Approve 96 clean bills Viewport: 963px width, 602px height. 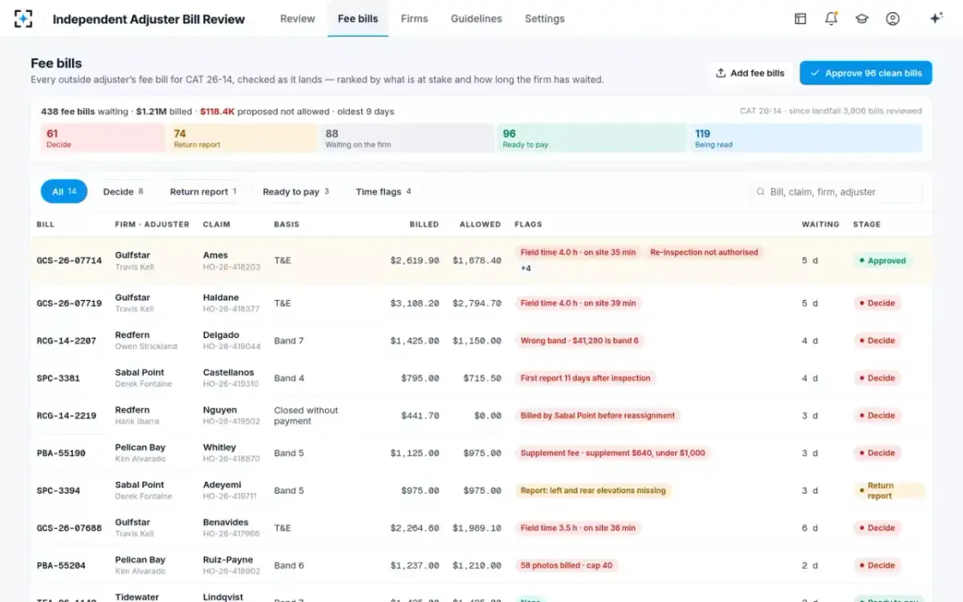tap(866, 73)
